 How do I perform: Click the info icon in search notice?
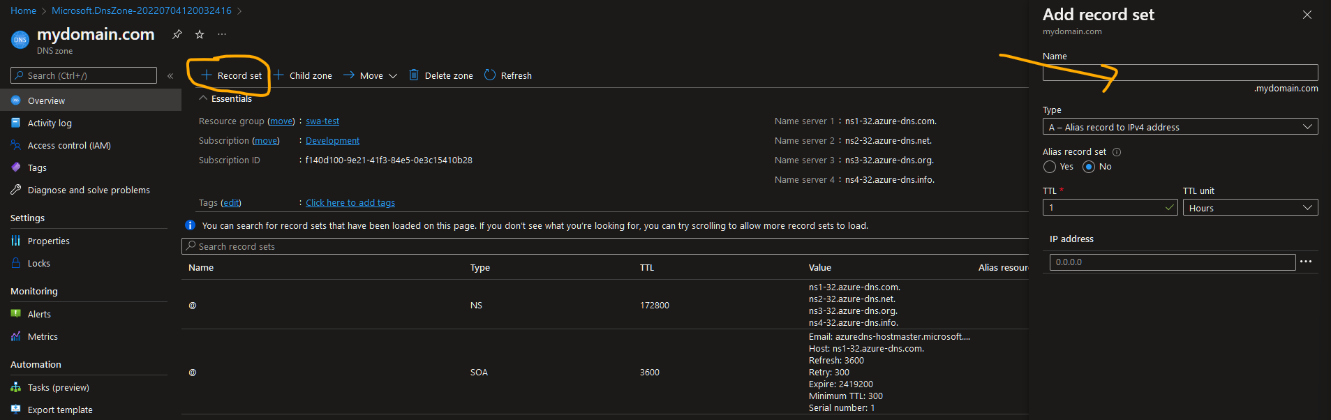[x=190, y=225]
